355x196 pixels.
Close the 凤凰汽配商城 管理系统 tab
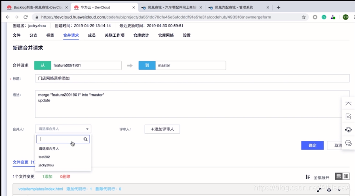point(268,7)
